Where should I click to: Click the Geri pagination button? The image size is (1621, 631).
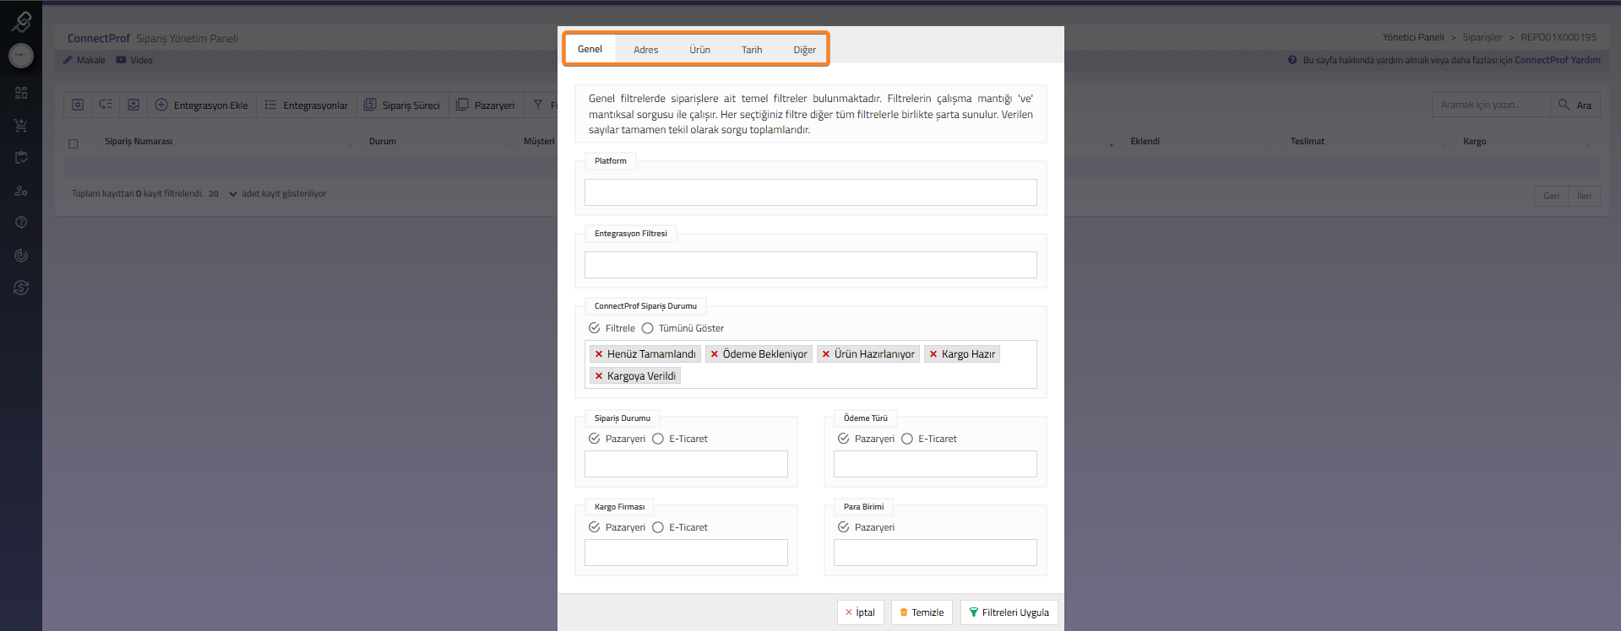tap(1552, 196)
